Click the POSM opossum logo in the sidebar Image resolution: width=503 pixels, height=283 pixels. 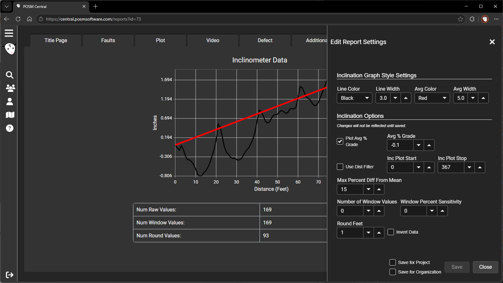(x=10, y=49)
